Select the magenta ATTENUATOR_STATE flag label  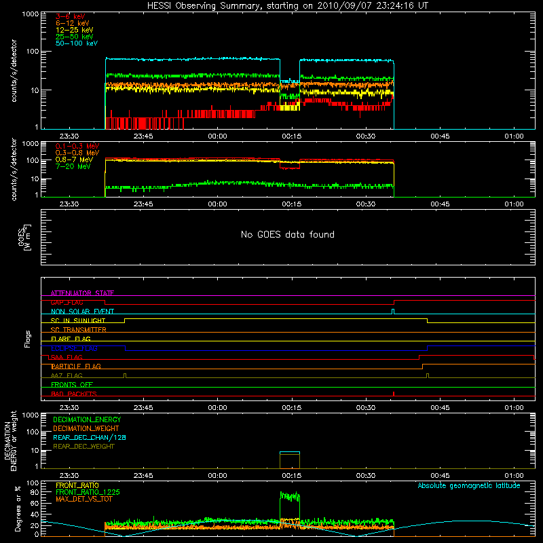82,293
